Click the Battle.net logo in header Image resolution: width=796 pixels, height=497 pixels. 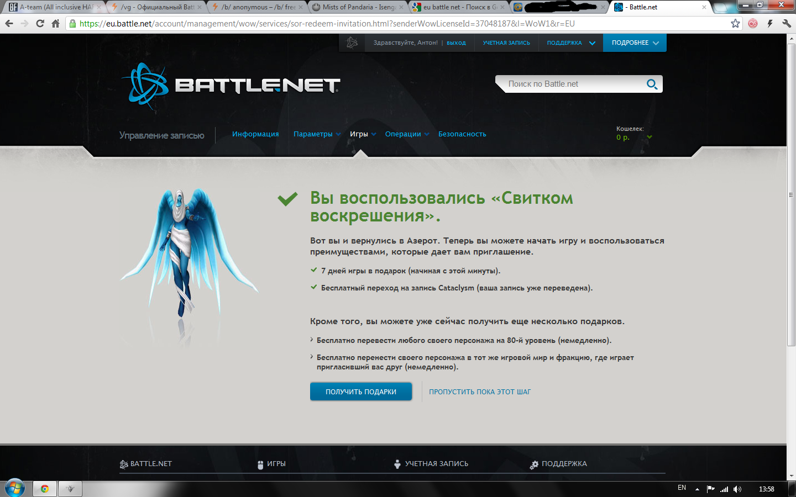click(231, 86)
